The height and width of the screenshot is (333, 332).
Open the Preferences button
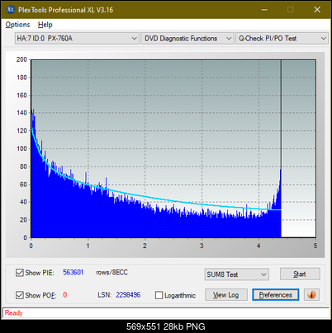[x=276, y=295]
